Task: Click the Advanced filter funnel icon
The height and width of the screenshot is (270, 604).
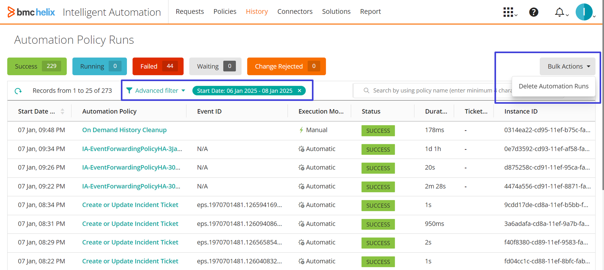Action: (x=129, y=91)
